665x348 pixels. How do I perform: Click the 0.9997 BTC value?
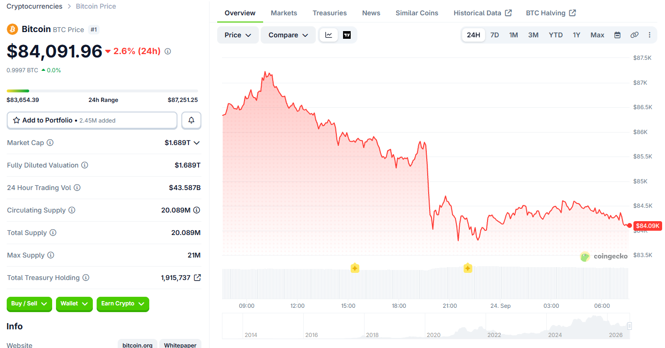pyautogui.click(x=22, y=70)
